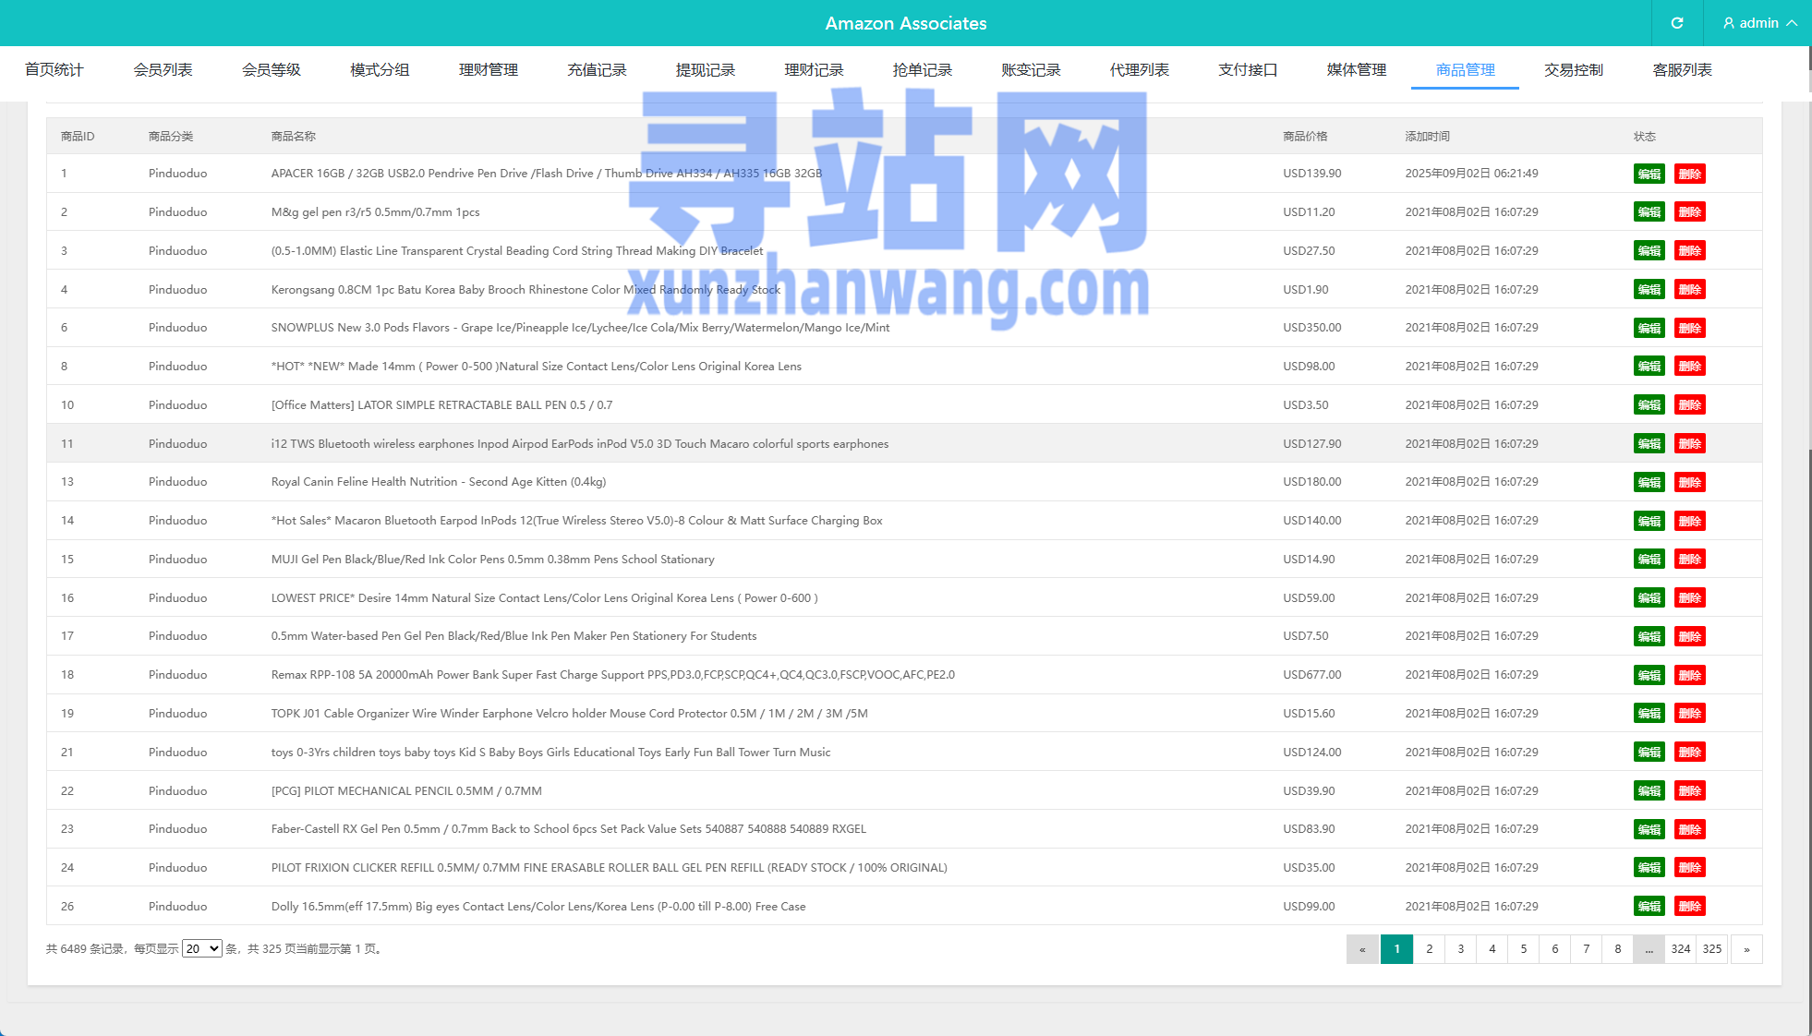Go to next page arrow »

(x=1746, y=949)
